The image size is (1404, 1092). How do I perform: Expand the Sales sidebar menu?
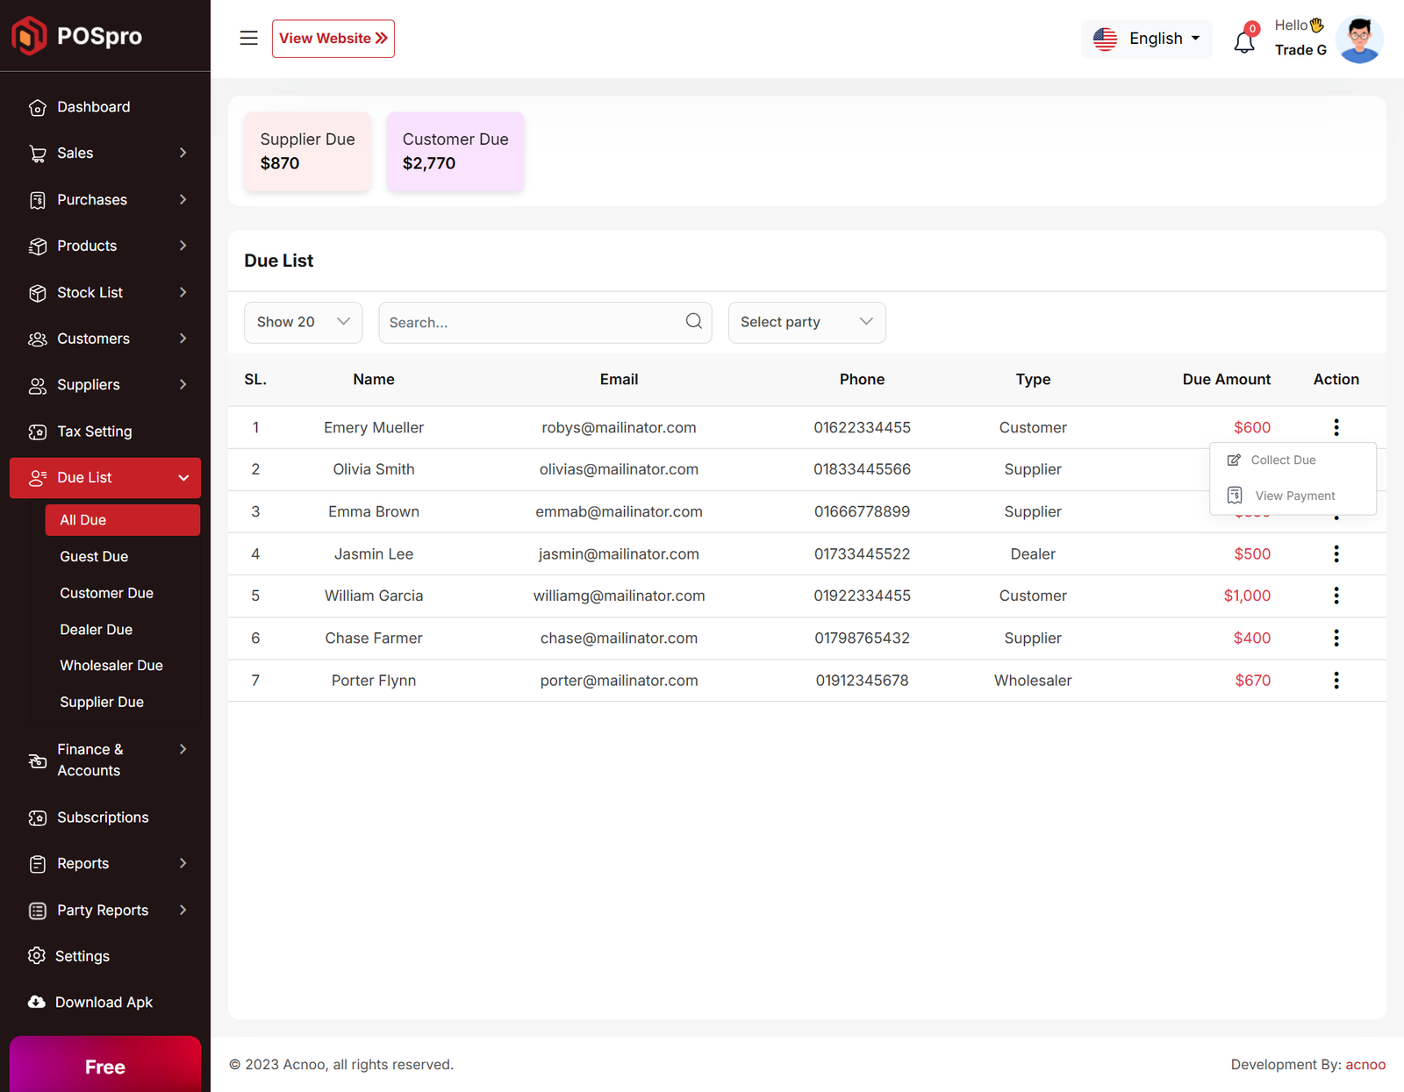click(x=105, y=153)
